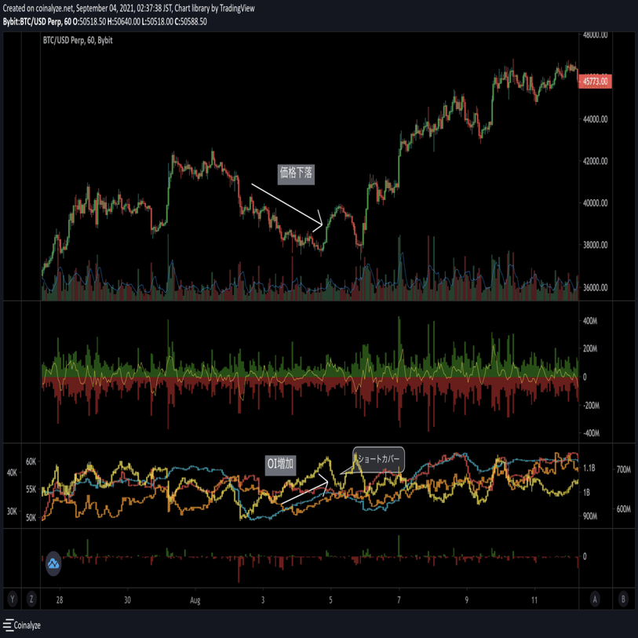Click the Coinalyze brand text link
The height and width of the screenshot is (638, 638).
(27, 625)
